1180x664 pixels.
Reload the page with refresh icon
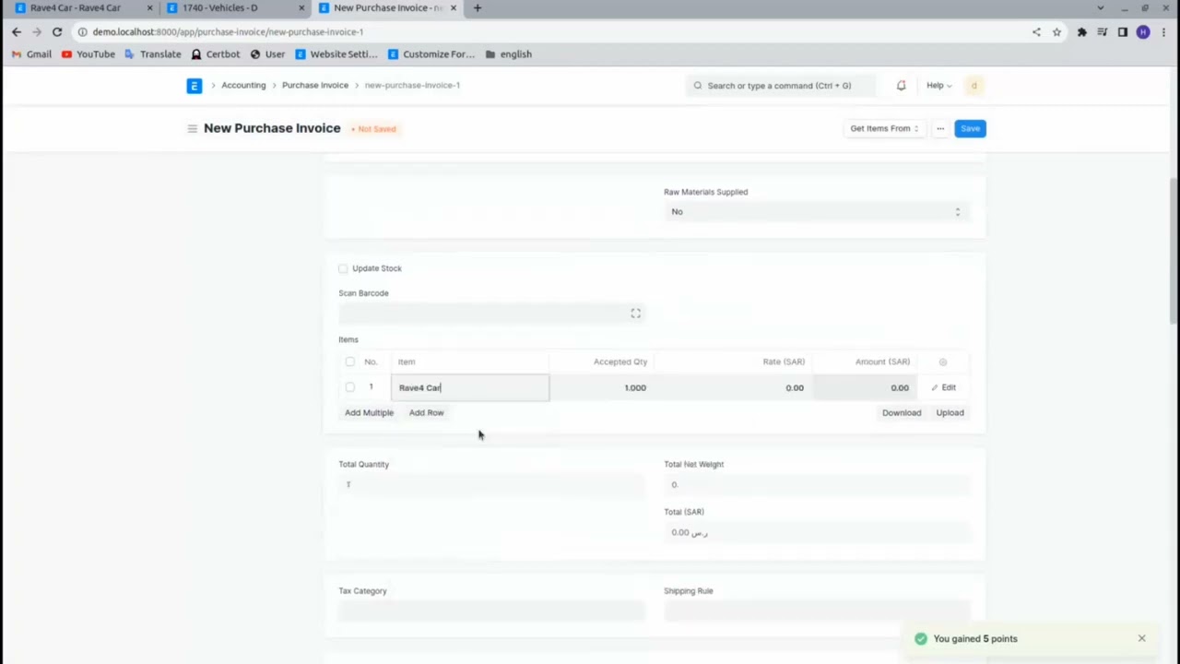(56, 31)
